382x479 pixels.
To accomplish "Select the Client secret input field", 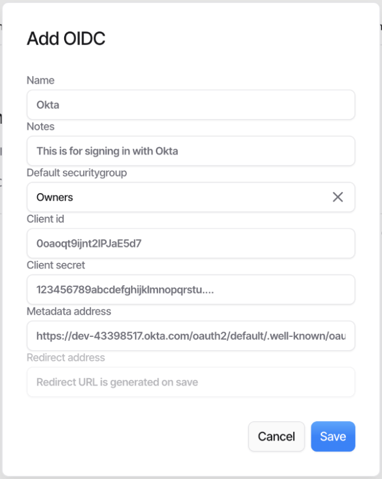I will click(191, 289).
